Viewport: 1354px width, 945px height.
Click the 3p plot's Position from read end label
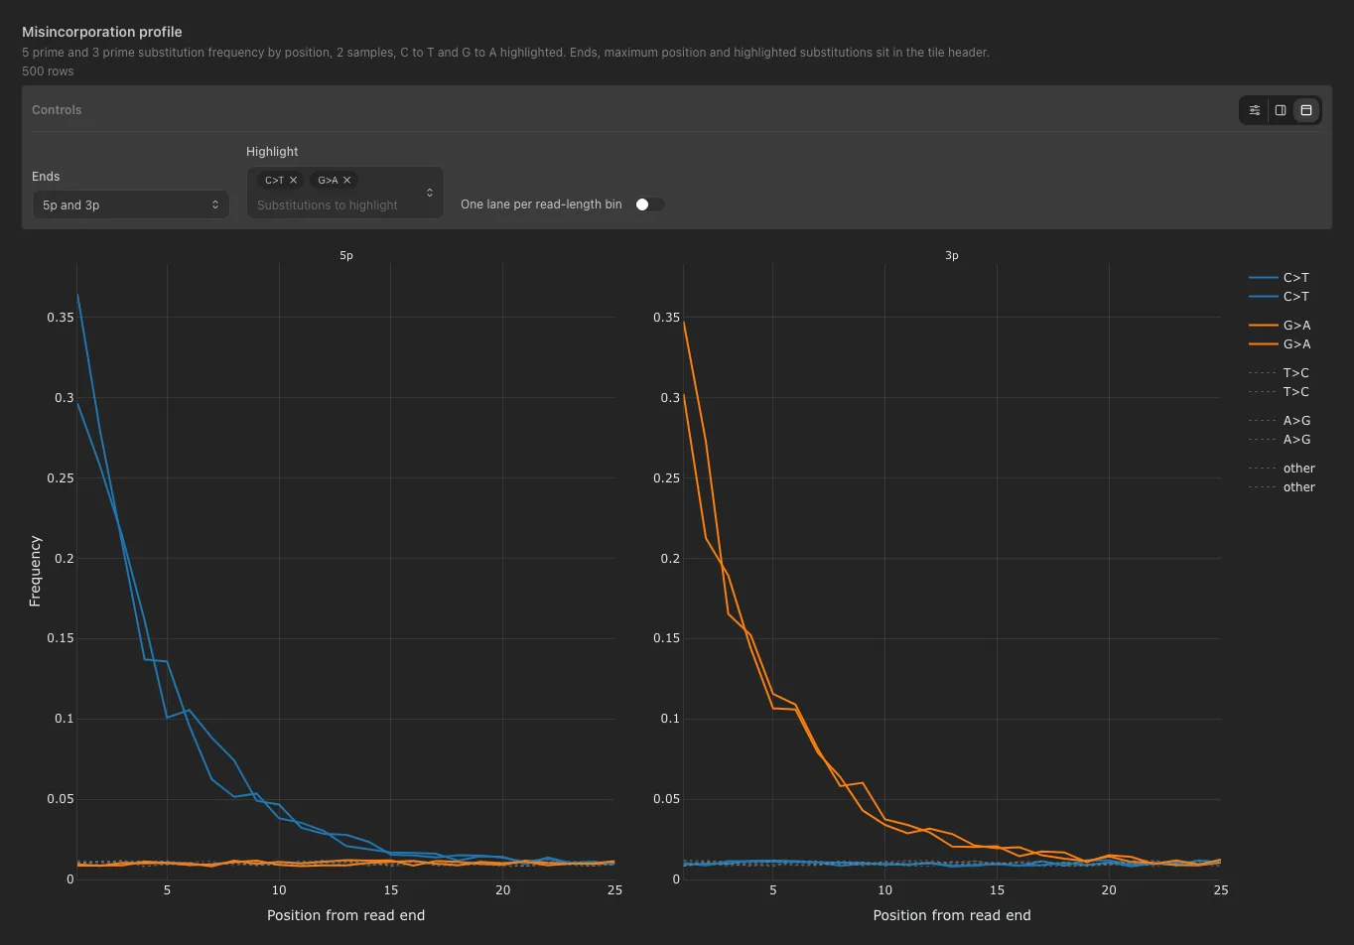coord(952,915)
